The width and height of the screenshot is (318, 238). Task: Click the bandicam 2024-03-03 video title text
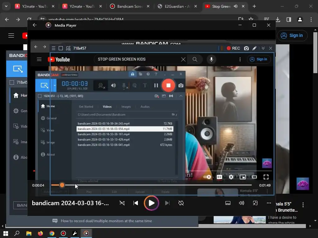click(x=70, y=203)
